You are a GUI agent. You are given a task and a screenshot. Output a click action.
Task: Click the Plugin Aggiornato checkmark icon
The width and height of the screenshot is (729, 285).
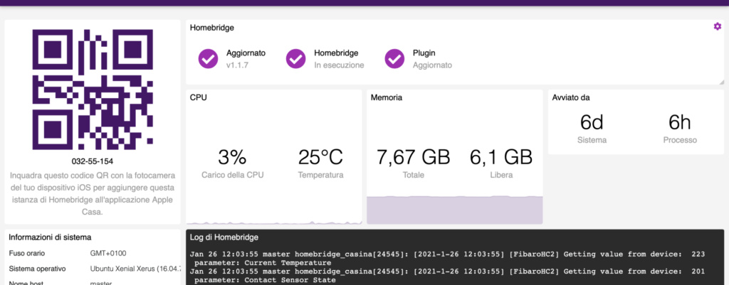(x=394, y=58)
